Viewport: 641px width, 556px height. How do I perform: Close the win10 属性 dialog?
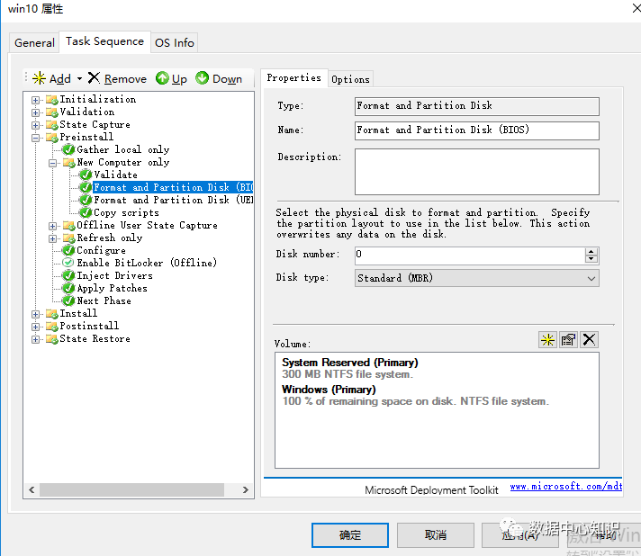pos(636,7)
